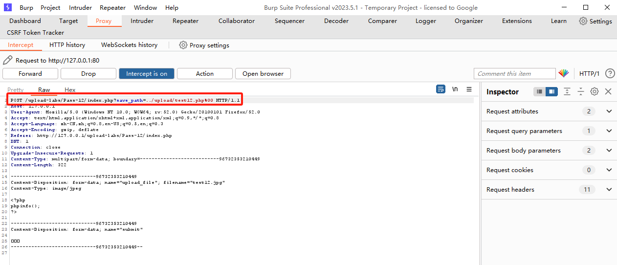Click the Forward button
617x265 pixels.
30,73
